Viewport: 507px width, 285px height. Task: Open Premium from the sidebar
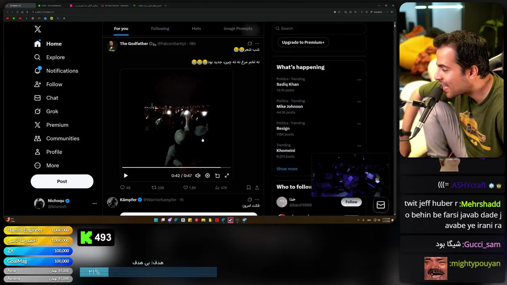51,125
